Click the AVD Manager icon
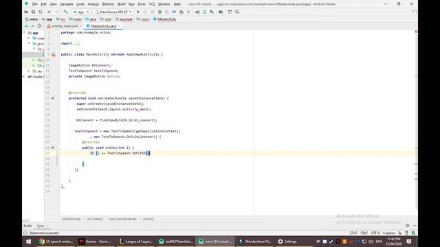 [x=205, y=12]
